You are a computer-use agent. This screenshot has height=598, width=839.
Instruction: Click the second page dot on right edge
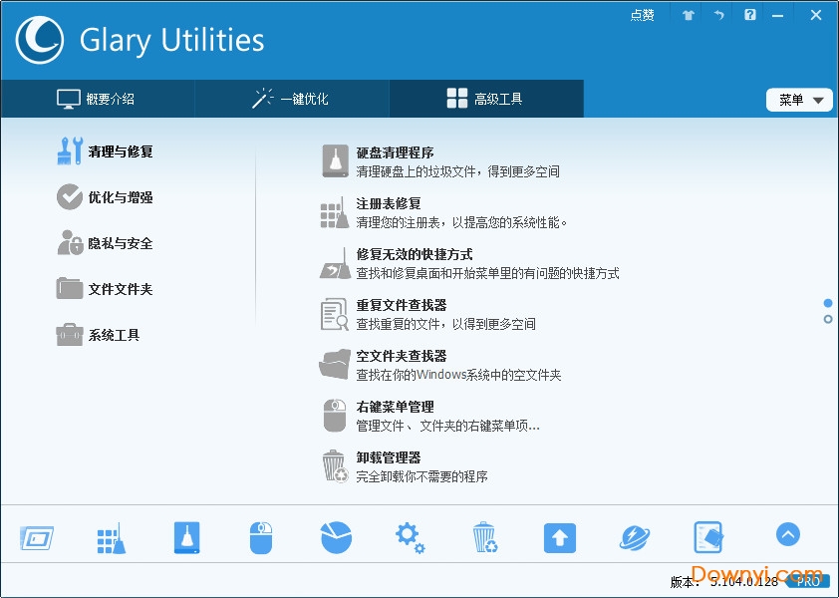[827, 318]
